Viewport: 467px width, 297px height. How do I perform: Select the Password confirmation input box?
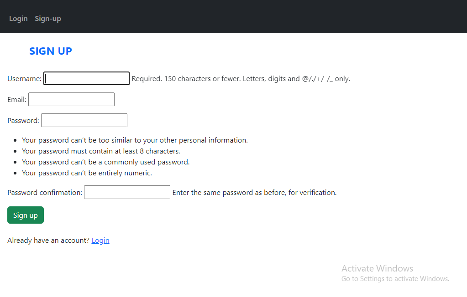coord(127,192)
